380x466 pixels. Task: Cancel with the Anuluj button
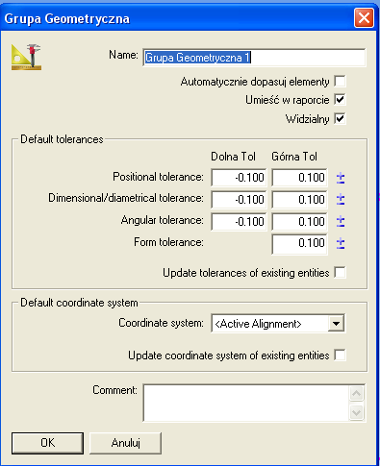coord(125,443)
